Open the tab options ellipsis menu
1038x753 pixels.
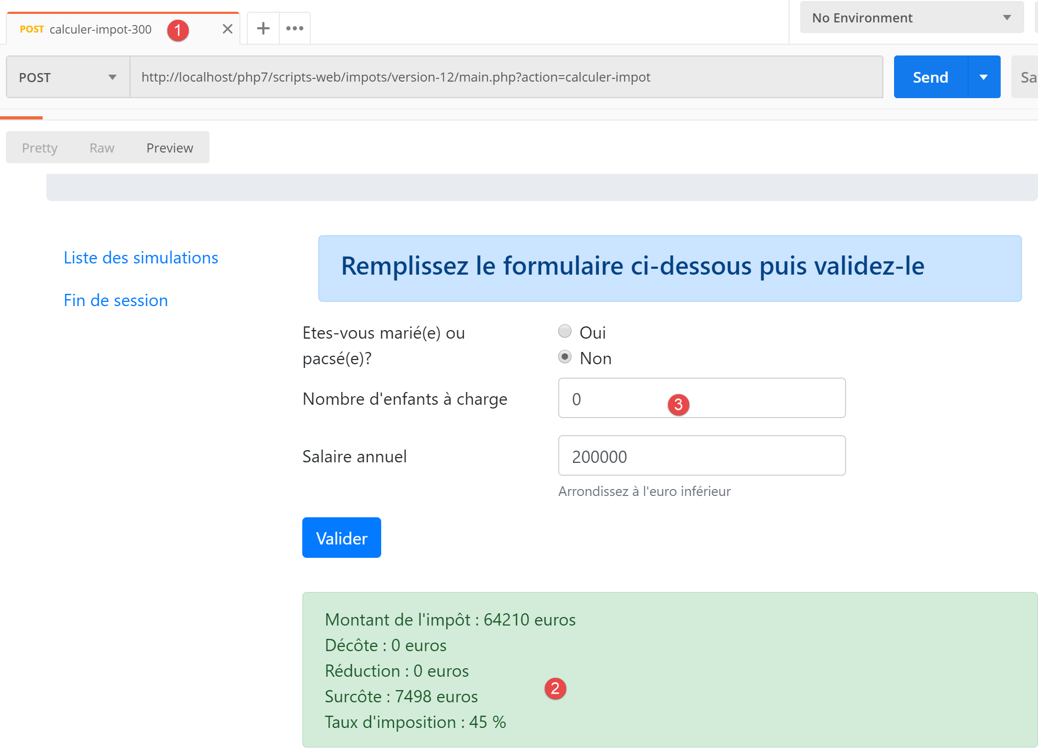294,28
